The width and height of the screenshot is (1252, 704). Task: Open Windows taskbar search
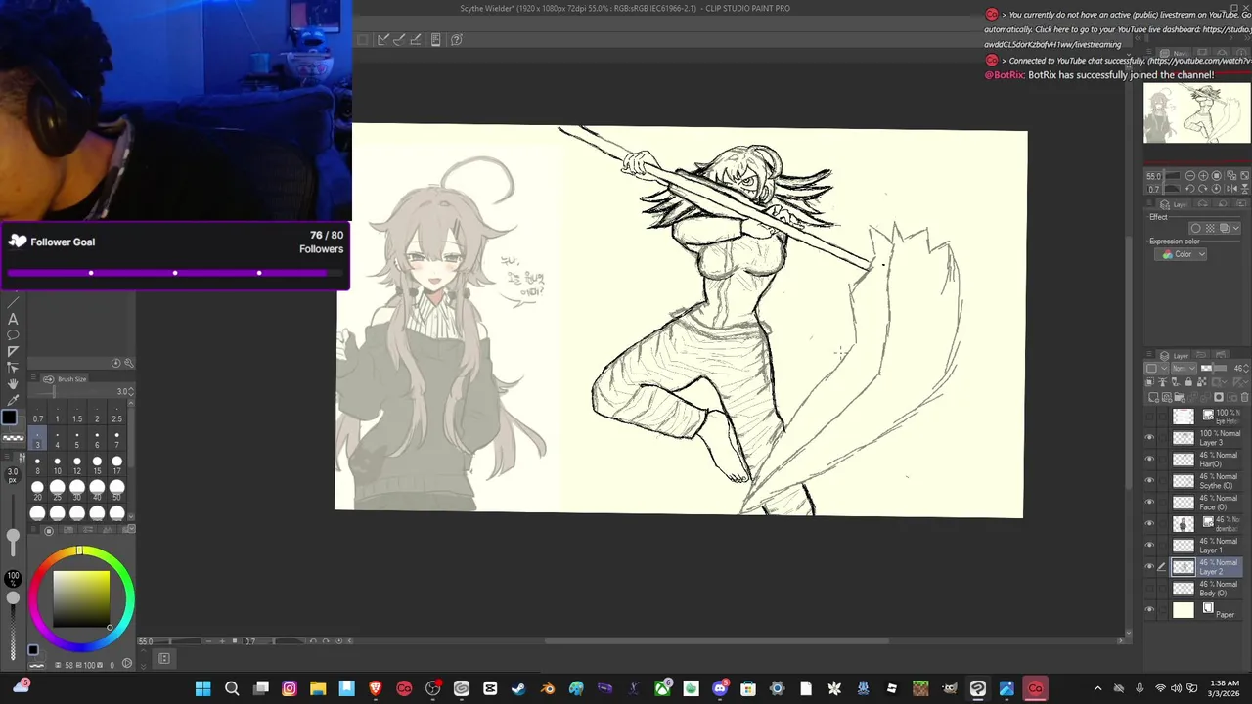click(x=232, y=688)
